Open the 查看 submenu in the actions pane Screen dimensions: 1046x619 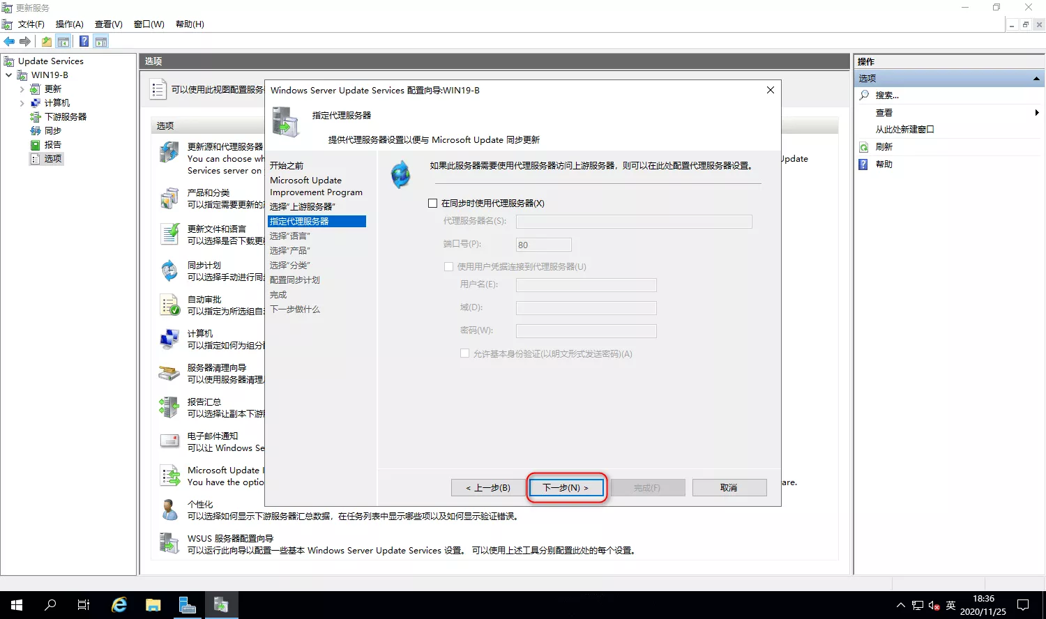click(884, 113)
